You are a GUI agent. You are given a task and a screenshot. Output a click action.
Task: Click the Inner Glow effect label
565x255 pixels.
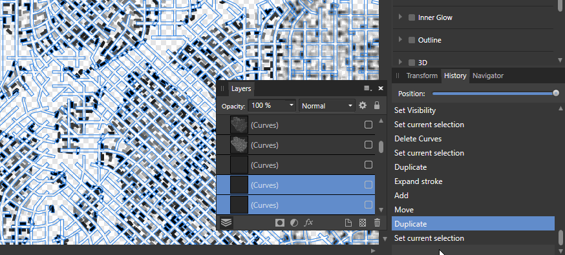[x=435, y=17]
